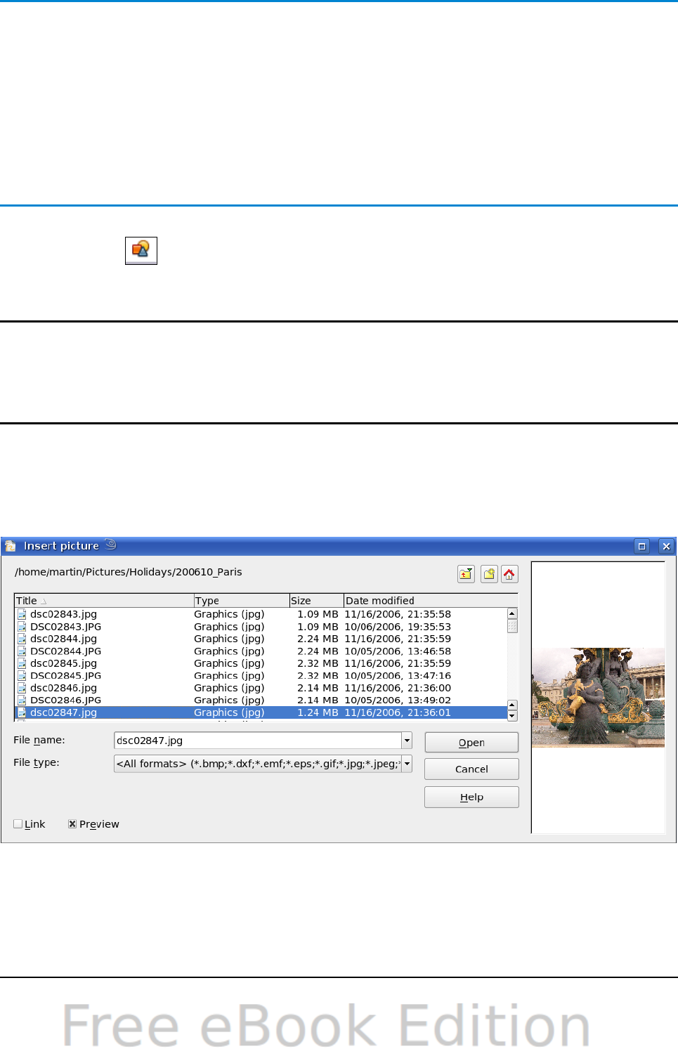The height and width of the screenshot is (1049, 678).
Task: Select file dsc02845.jpg
Action: pos(63,663)
